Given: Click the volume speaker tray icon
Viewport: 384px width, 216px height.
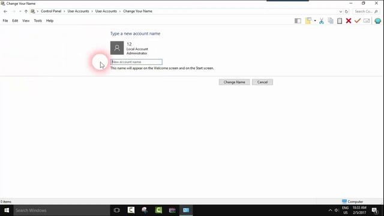Looking at the screenshot, I should pos(337,211).
